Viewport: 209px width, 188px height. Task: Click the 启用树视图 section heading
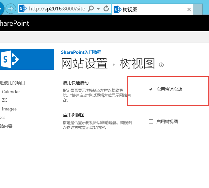pyautogui.click(x=73, y=115)
